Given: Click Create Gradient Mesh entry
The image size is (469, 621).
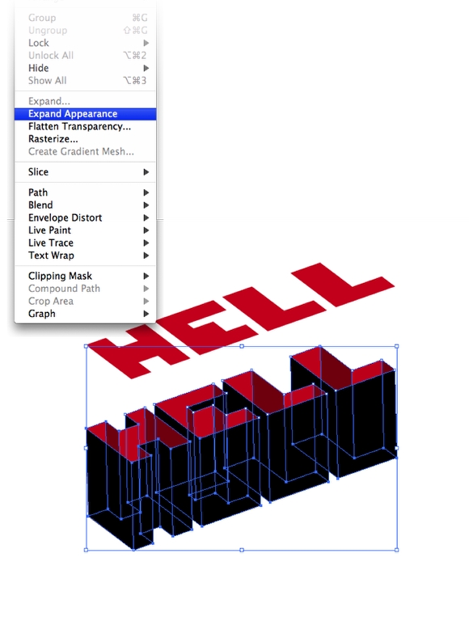Looking at the screenshot, I should 85,152.
